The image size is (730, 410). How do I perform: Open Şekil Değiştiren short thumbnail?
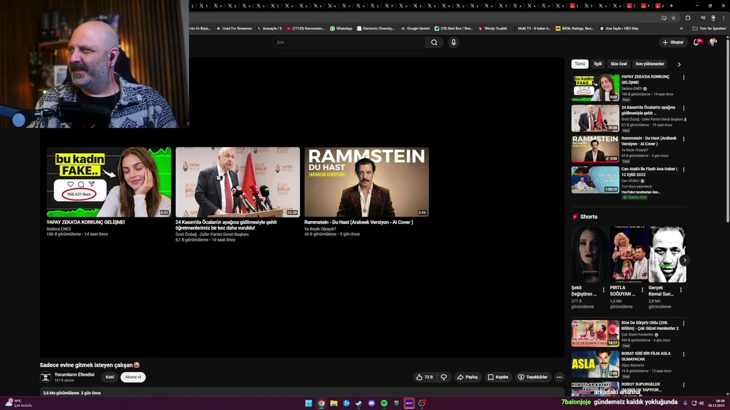[x=590, y=254]
